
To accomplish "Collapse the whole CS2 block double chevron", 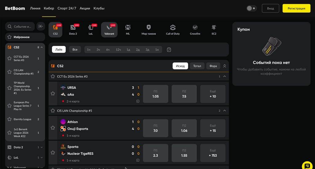I will pyautogui.click(x=225, y=66).
